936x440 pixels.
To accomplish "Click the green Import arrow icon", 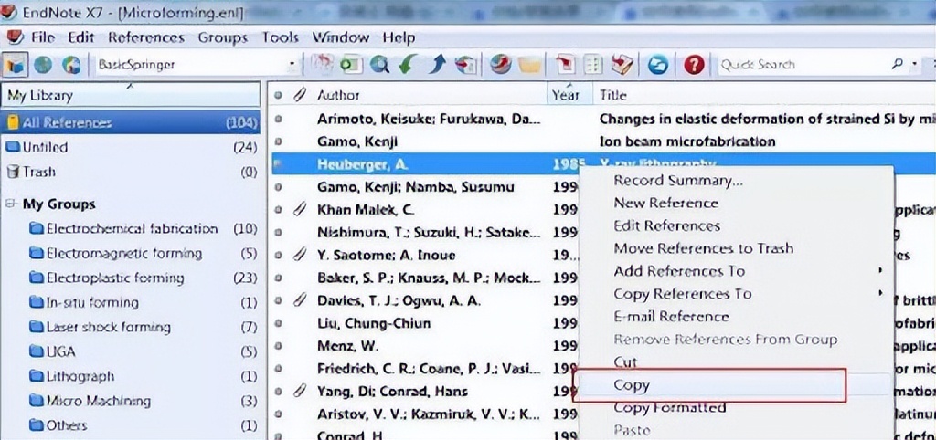I will click(x=408, y=65).
